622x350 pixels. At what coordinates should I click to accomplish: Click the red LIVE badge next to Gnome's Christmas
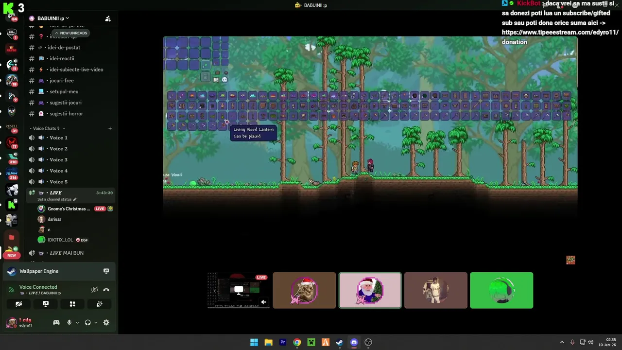pos(100,209)
